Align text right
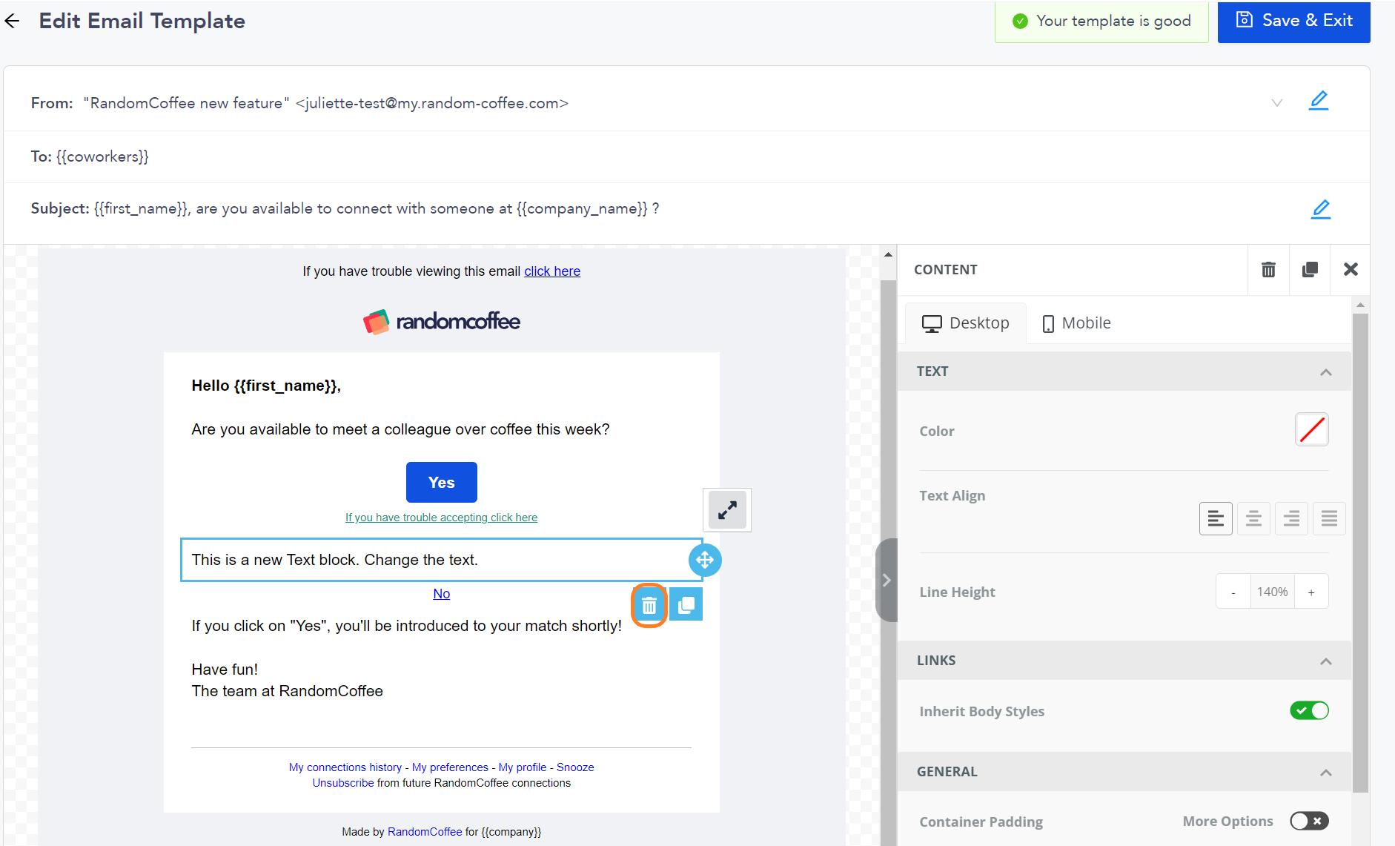This screenshot has height=846, width=1395. coord(1291,518)
